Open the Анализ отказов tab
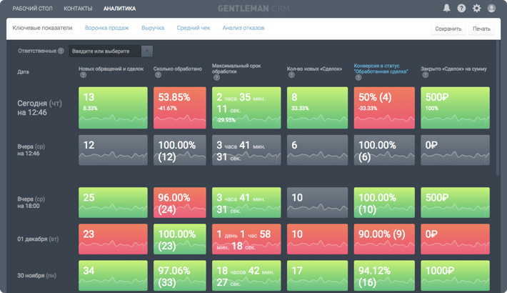The image size is (507, 293). 243,28
